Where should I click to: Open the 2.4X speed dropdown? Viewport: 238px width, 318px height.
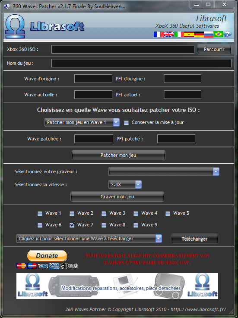(125, 184)
